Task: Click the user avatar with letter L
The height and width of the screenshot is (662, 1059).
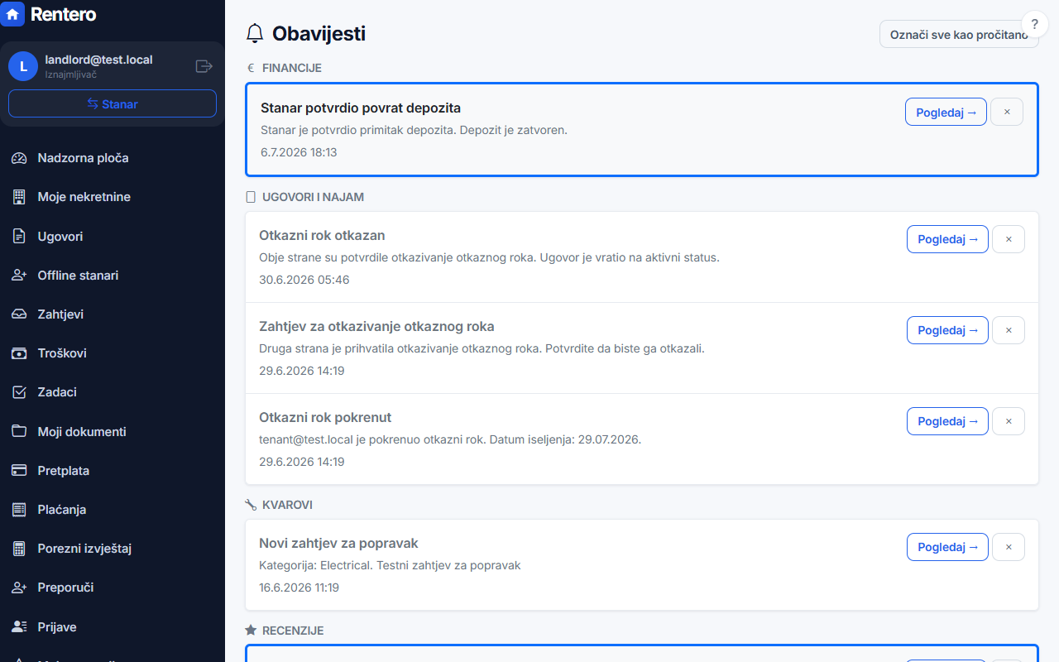Action: (23, 66)
